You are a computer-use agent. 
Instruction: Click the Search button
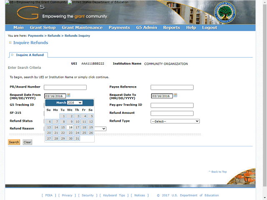[14, 142]
